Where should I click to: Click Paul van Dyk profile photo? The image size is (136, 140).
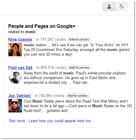point(15,78)
